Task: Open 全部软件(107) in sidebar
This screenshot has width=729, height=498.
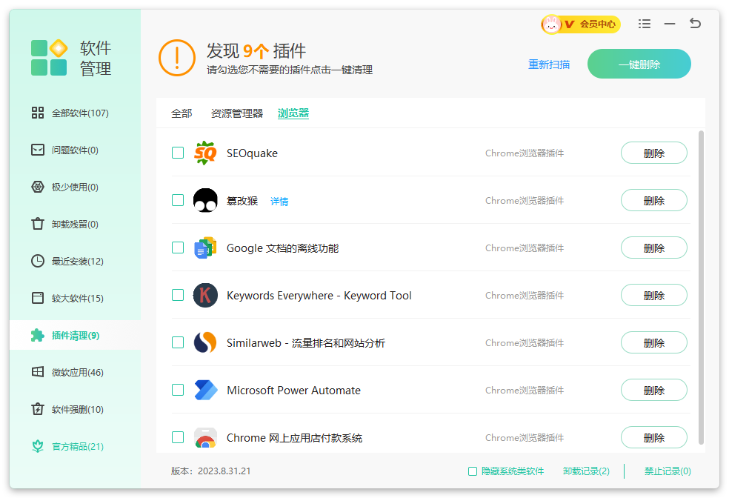Action: [75, 113]
